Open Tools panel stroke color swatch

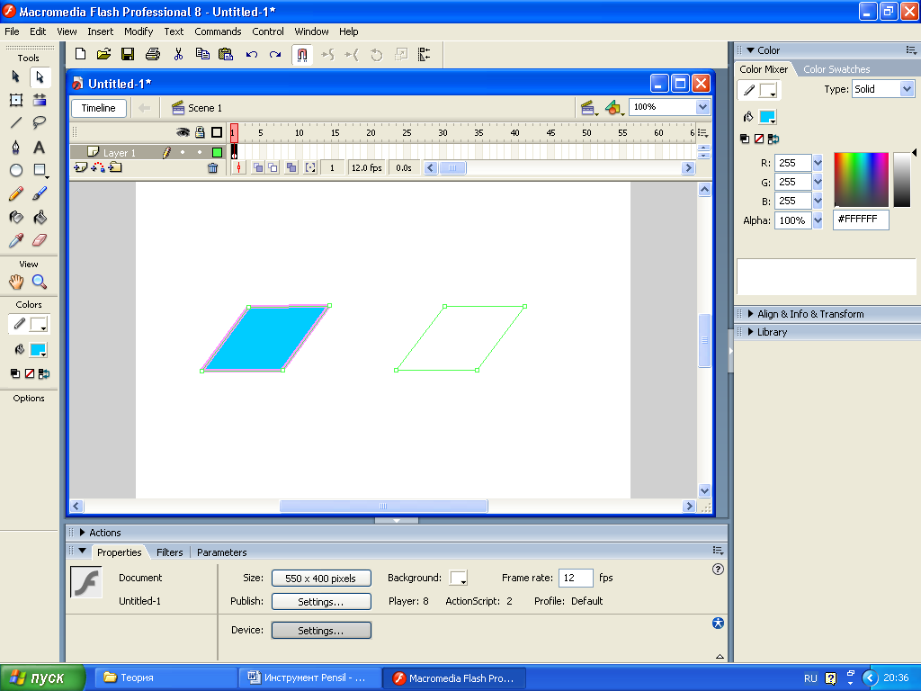coord(39,324)
